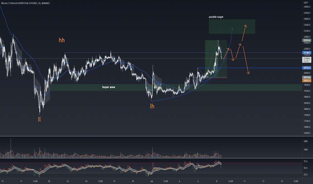This screenshot has height=184, width=313.
Task: Click the 20 date label
Action: (49, 181)
